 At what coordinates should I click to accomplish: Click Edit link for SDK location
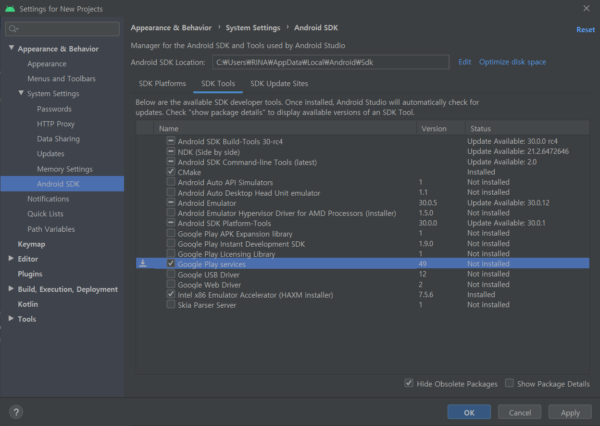(465, 62)
